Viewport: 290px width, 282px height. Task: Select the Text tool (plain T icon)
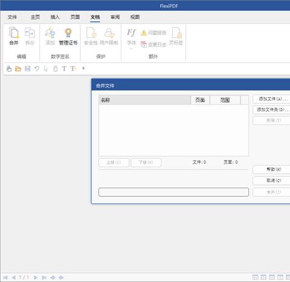tap(64, 69)
